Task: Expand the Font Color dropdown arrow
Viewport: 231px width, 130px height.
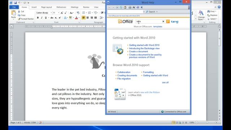Action: [79, 18]
